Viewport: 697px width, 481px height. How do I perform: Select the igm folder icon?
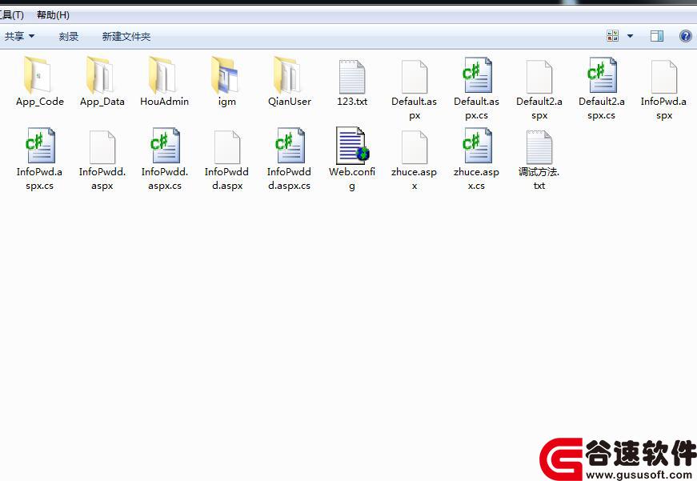[x=226, y=75]
